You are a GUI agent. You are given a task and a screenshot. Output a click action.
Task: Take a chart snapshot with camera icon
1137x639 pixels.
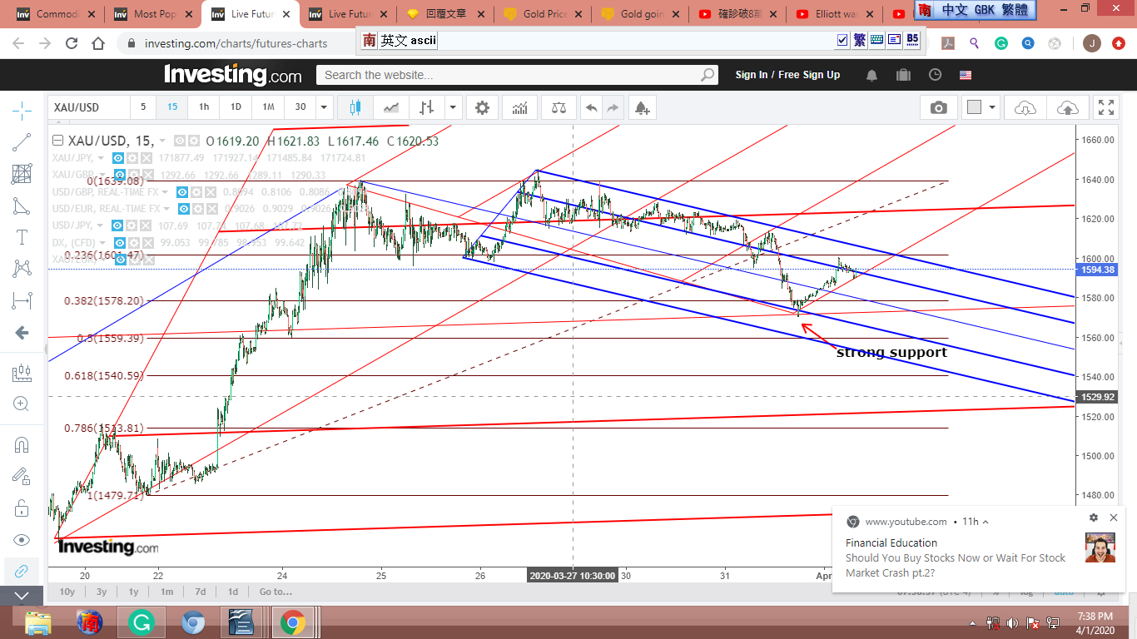[938, 107]
